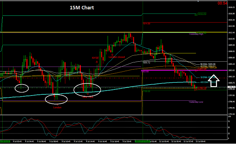Click the 25 level on oscillator scale
Screen dimensions: 236x144
coord(229,133)
